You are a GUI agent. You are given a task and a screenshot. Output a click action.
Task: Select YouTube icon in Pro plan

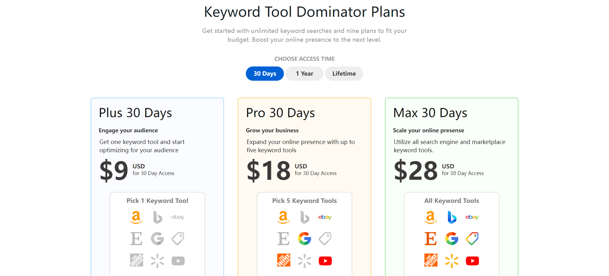pyautogui.click(x=325, y=261)
